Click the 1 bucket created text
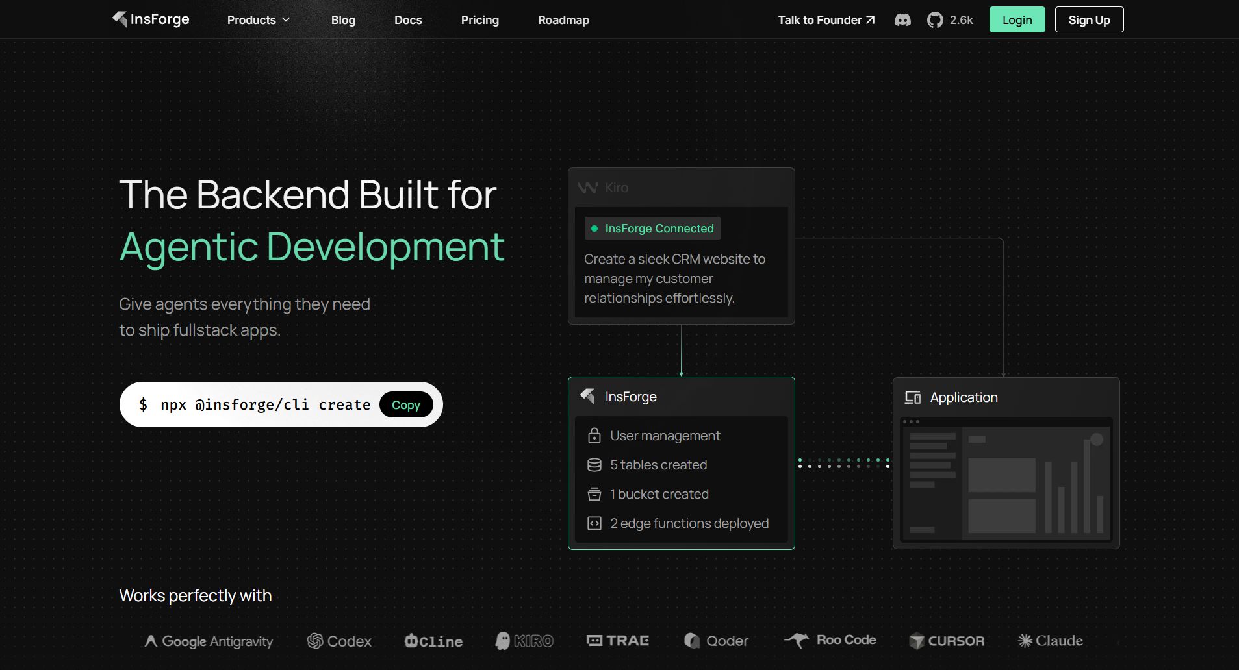Screen dimensions: 1239x670 [659, 494]
